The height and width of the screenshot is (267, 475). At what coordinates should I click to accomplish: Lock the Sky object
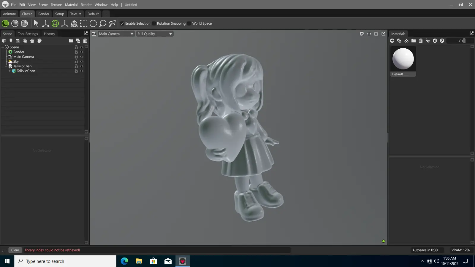pyautogui.click(x=76, y=61)
